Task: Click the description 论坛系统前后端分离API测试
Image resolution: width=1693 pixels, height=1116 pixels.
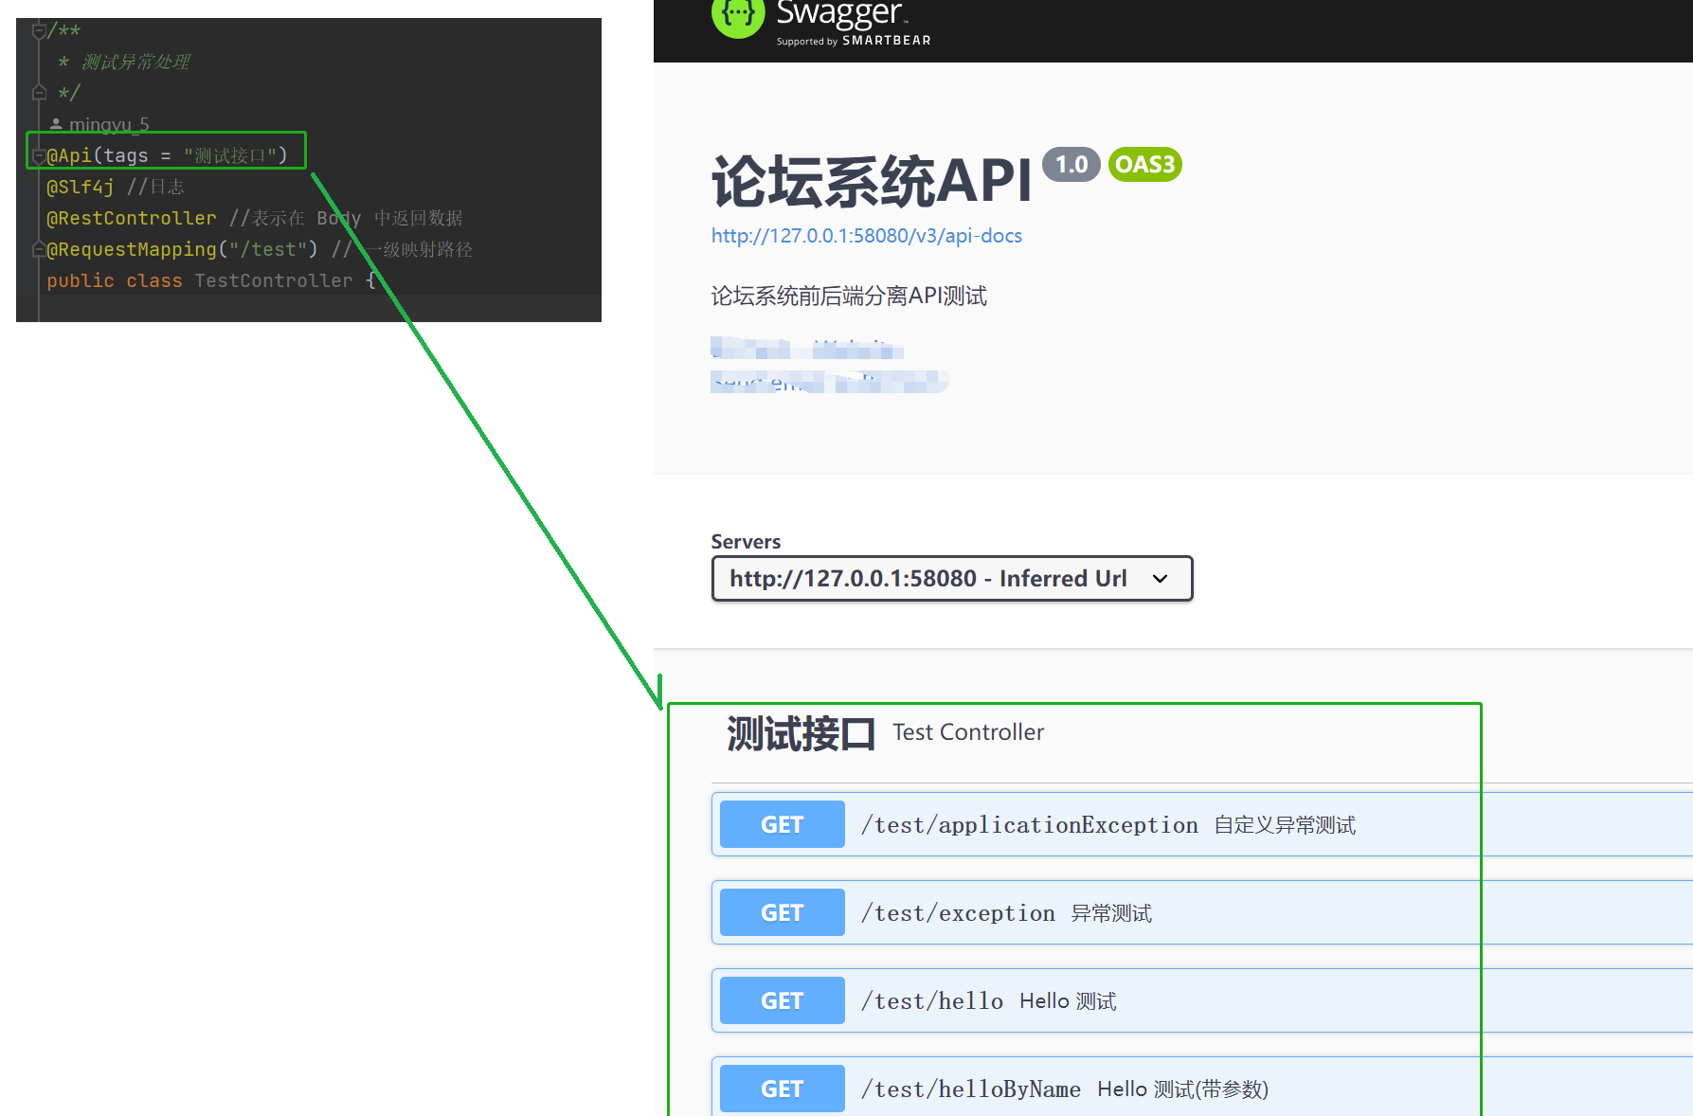Action: coord(849,297)
